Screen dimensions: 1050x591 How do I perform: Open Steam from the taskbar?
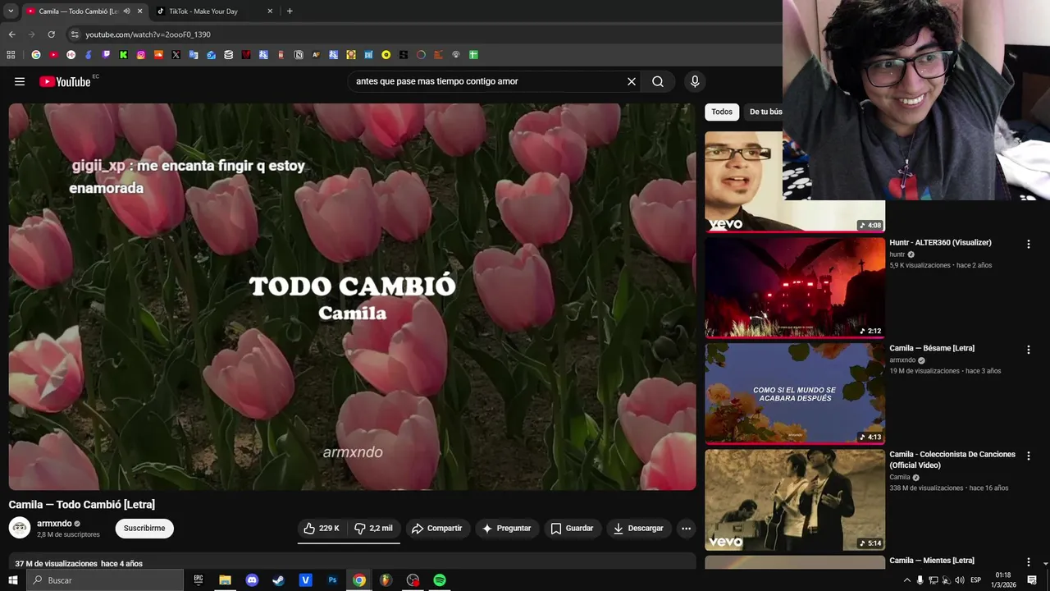coord(279,580)
